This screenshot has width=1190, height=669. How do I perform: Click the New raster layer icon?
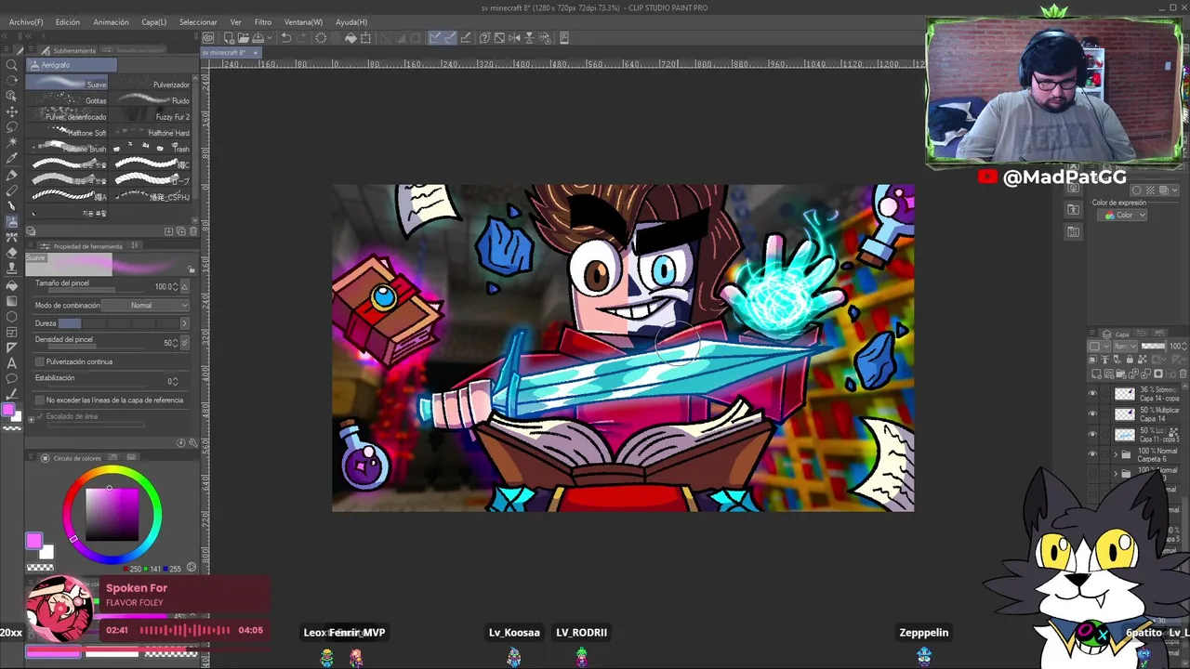click(x=1095, y=373)
